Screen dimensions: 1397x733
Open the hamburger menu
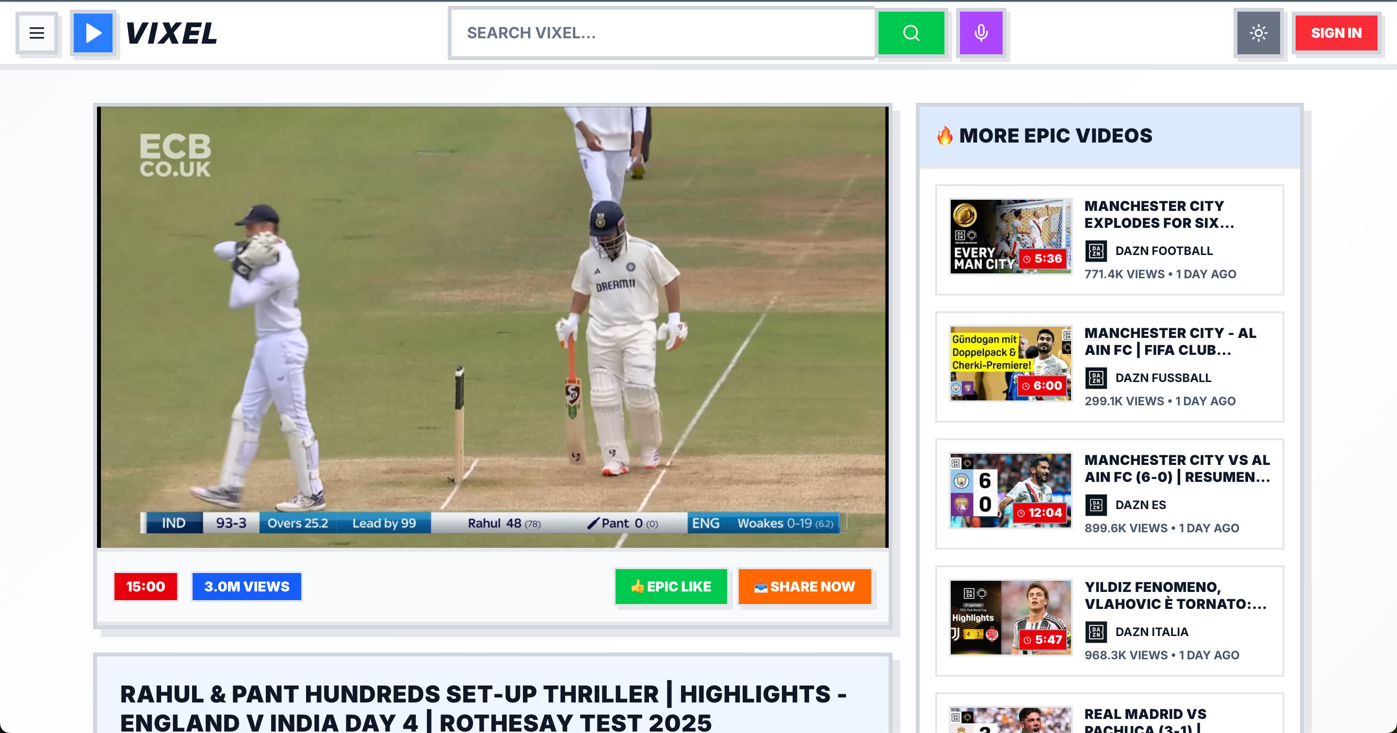36,33
